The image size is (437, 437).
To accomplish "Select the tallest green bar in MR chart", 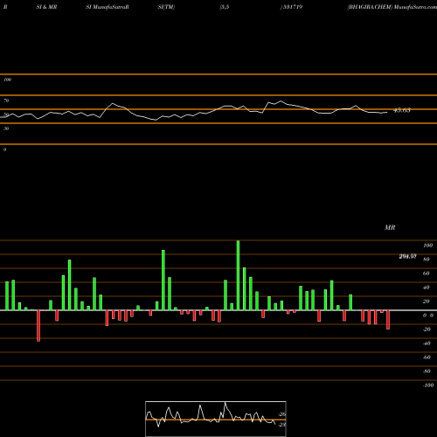I will coord(238,275).
